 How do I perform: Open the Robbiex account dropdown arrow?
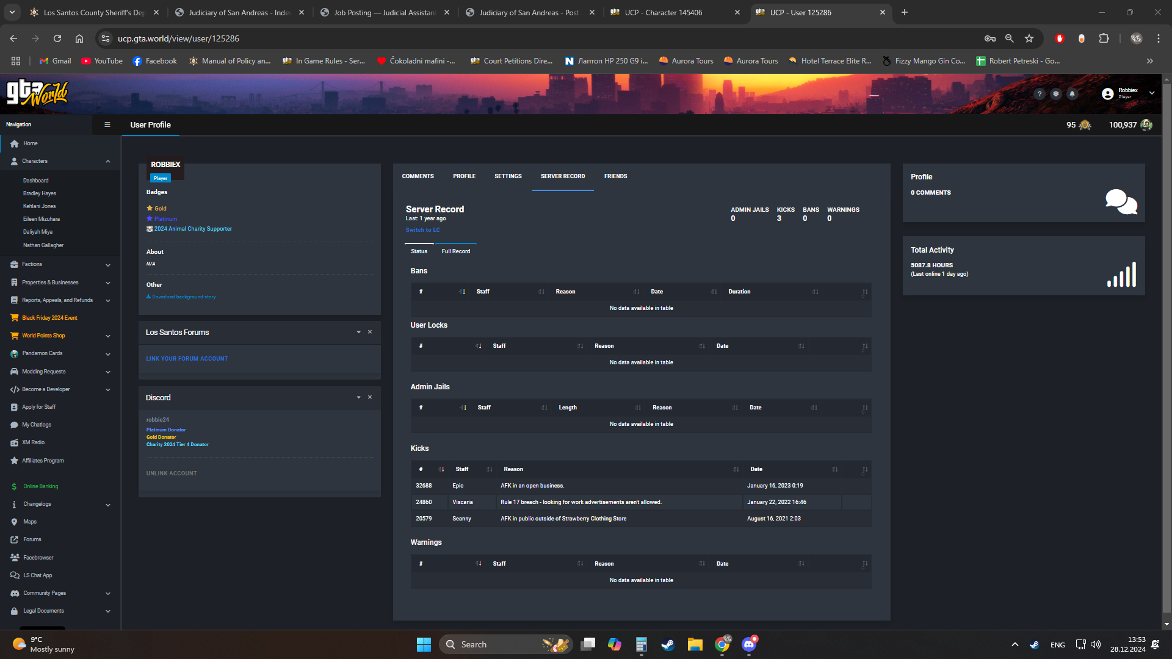pyautogui.click(x=1152, y=93)
